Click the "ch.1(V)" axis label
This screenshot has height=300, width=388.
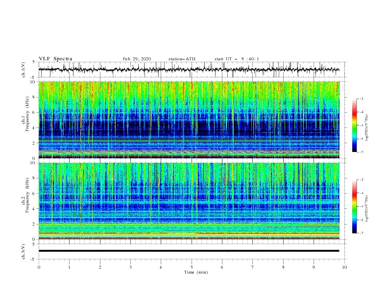point(24,70)
